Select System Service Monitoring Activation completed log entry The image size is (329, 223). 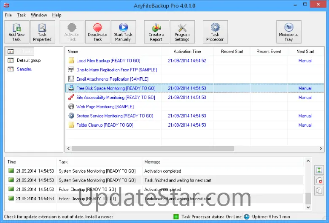(154, 171)
